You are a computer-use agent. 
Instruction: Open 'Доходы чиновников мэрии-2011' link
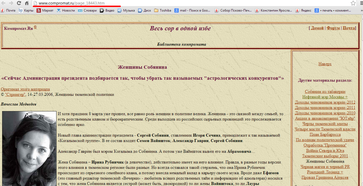click(x=325, y=108)
